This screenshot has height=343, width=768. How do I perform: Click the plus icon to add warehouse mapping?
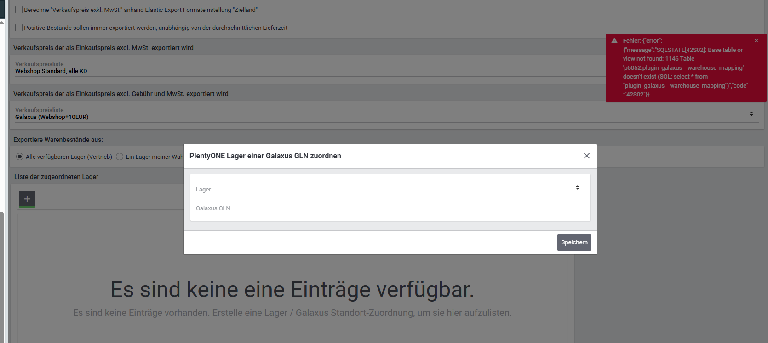(x=27, y=199)
